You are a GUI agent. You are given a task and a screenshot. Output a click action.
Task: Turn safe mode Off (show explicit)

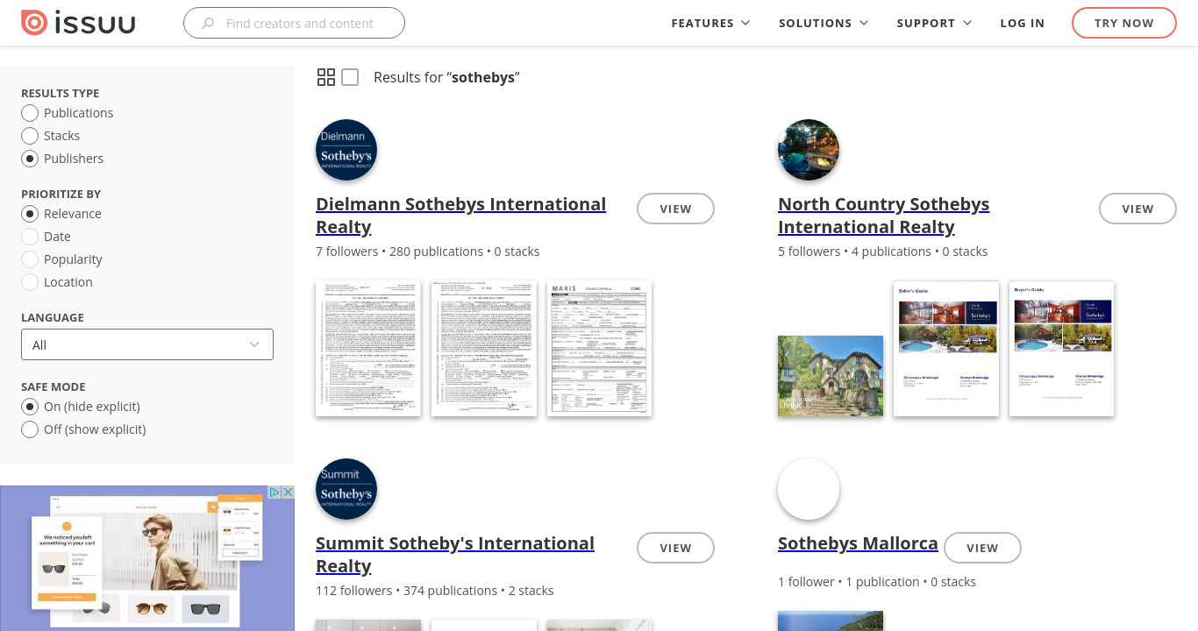click(30, 429)
